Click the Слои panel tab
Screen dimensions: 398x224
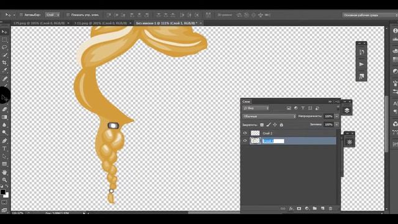pyautogui.click(x=246, y=101)
